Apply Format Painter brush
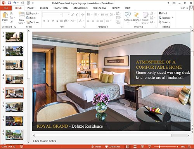 click(11, 22)
